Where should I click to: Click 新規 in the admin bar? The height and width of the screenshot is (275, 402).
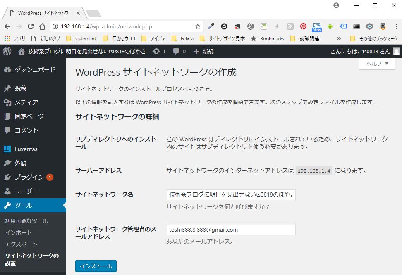click(x=203, y=52)
